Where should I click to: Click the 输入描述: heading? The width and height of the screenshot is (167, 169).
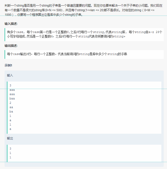point(11,24)
